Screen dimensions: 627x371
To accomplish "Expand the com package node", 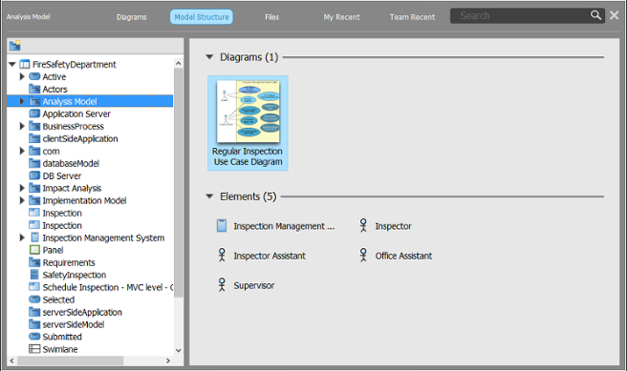I will (x=22, y=151).
